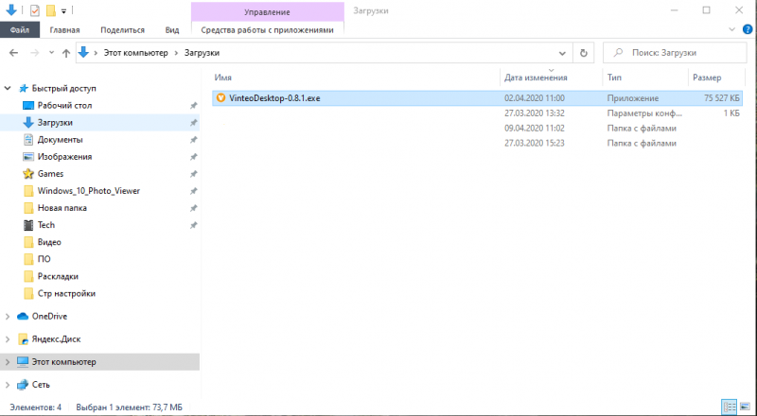Go up one folder level arrow

66,53
